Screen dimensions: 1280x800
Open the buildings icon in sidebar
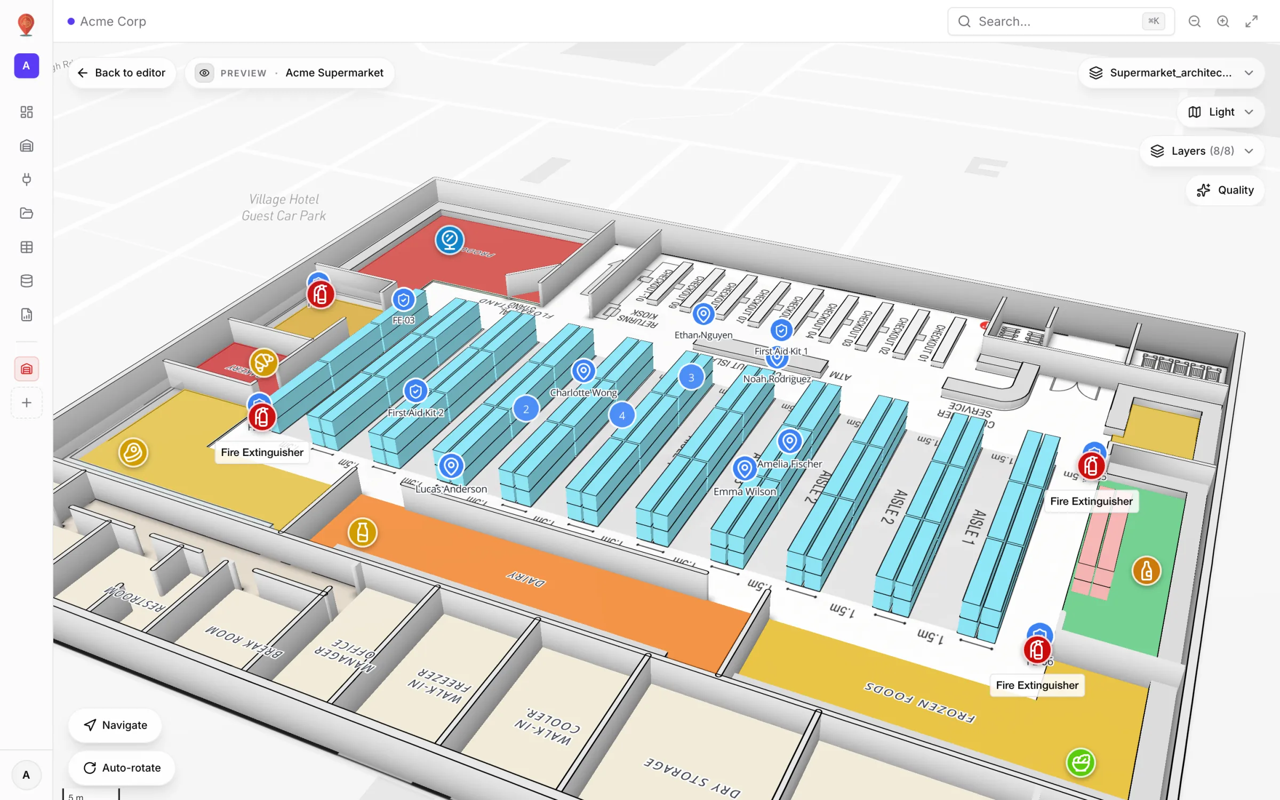pyautogui.click(x=26, y=146)
